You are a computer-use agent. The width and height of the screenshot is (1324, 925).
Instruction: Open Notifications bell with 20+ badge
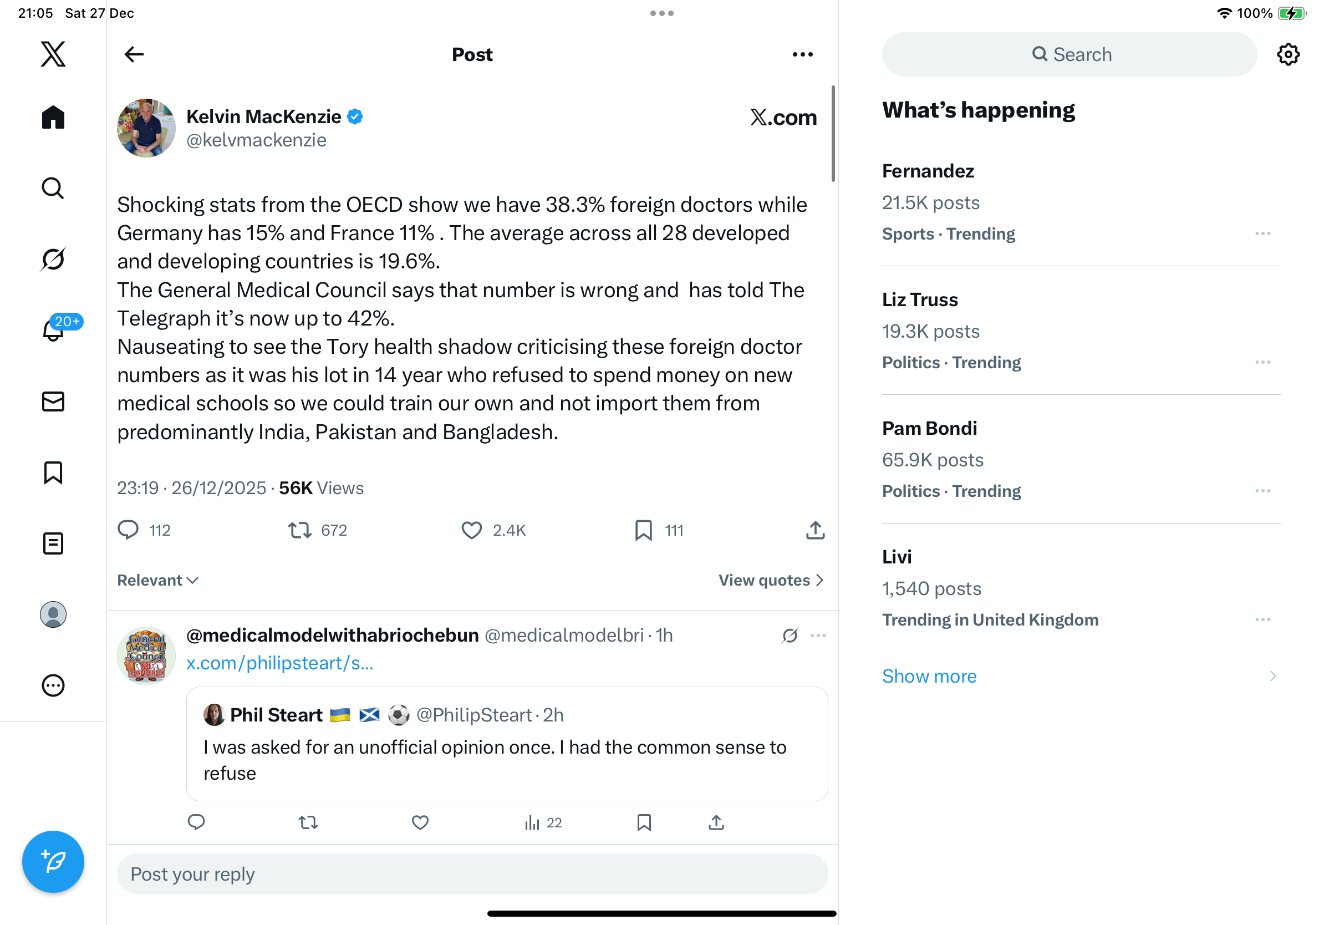53,330
